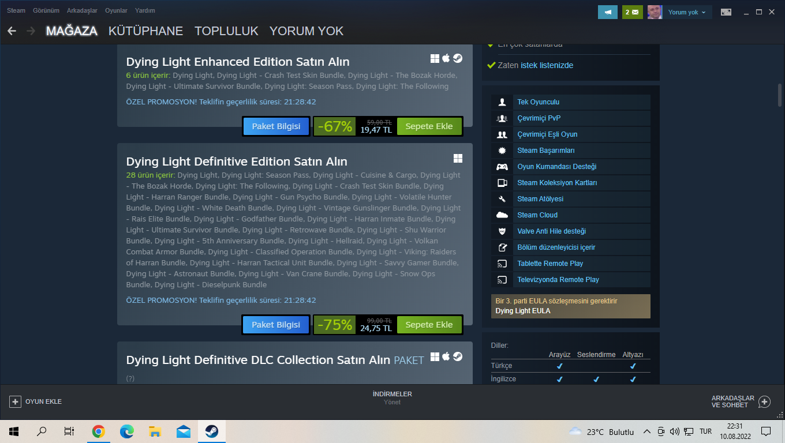The height and width of the screenshot is (443, 785).
Task: Click the Bölüm düzenleyicisi editor icon
Action: 502,247
